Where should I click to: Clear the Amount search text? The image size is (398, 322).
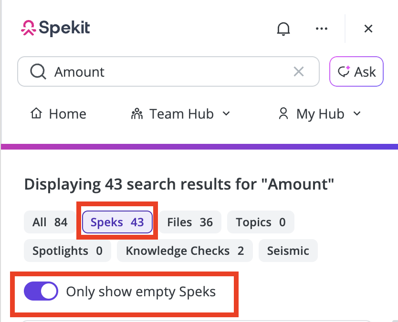pos(299,71)
